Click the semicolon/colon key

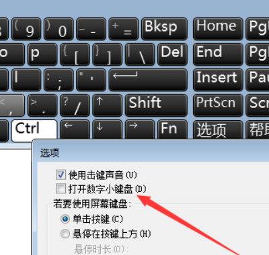pos(59,80)
